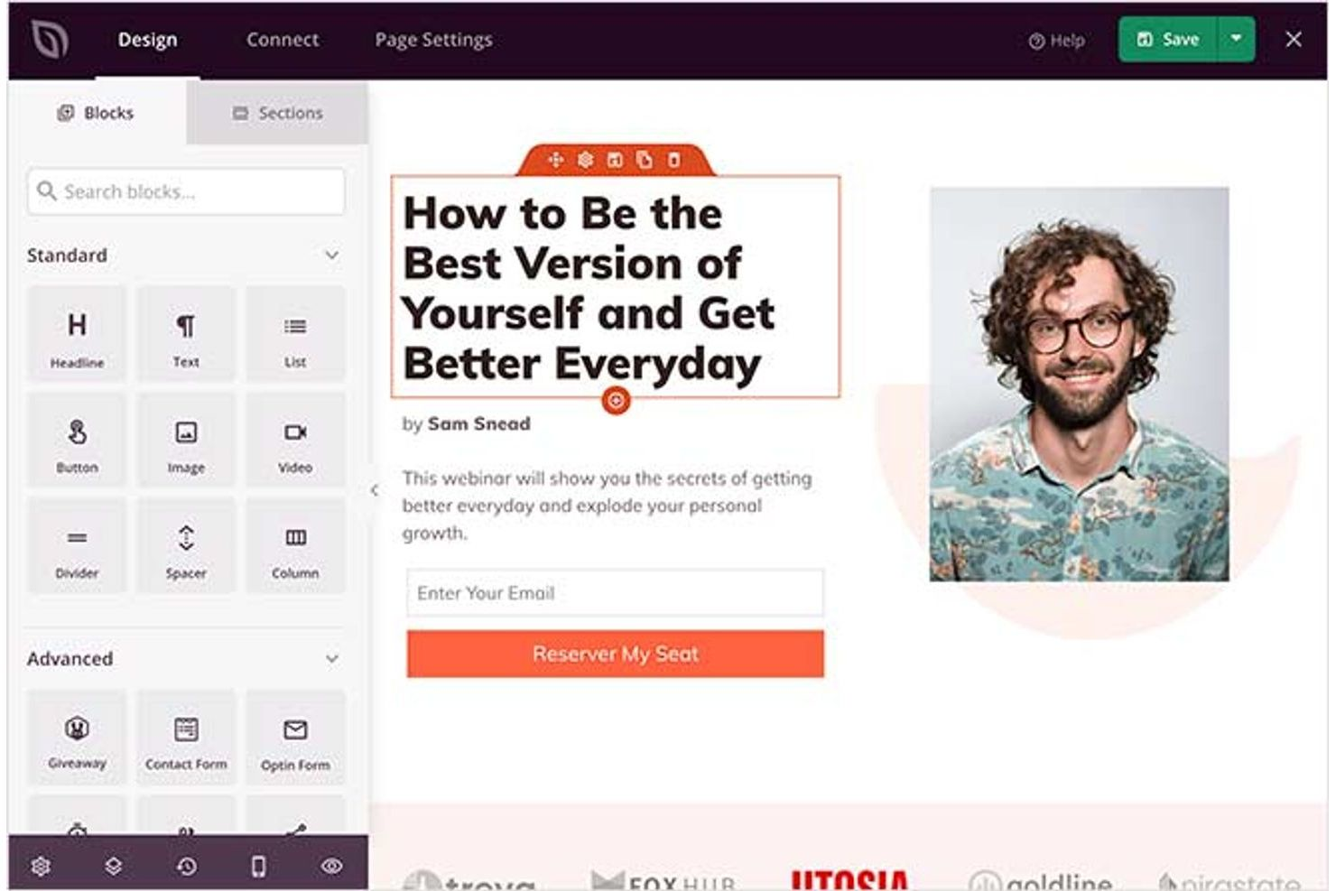Collapse the Standard blocks section
The image size is (1336, 891).
[332, 255]
